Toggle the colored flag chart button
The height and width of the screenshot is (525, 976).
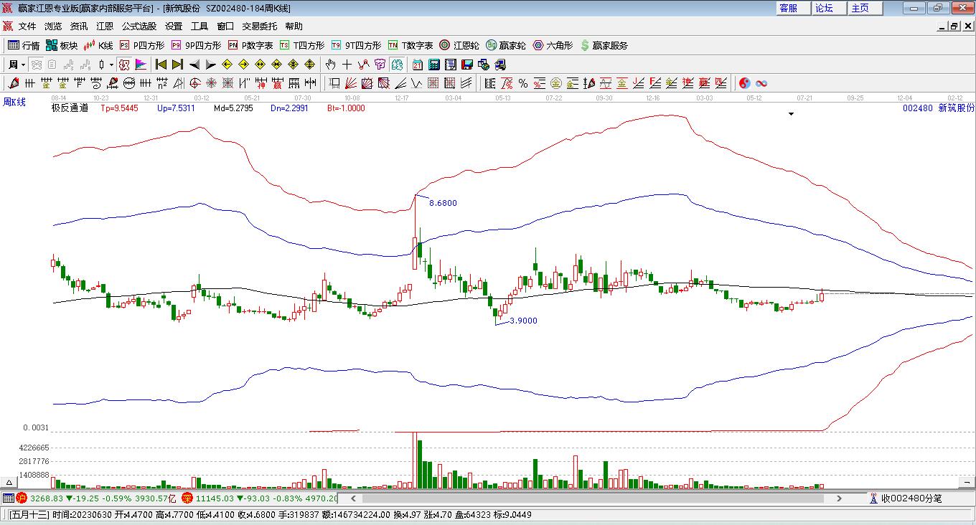pos(141,65)
